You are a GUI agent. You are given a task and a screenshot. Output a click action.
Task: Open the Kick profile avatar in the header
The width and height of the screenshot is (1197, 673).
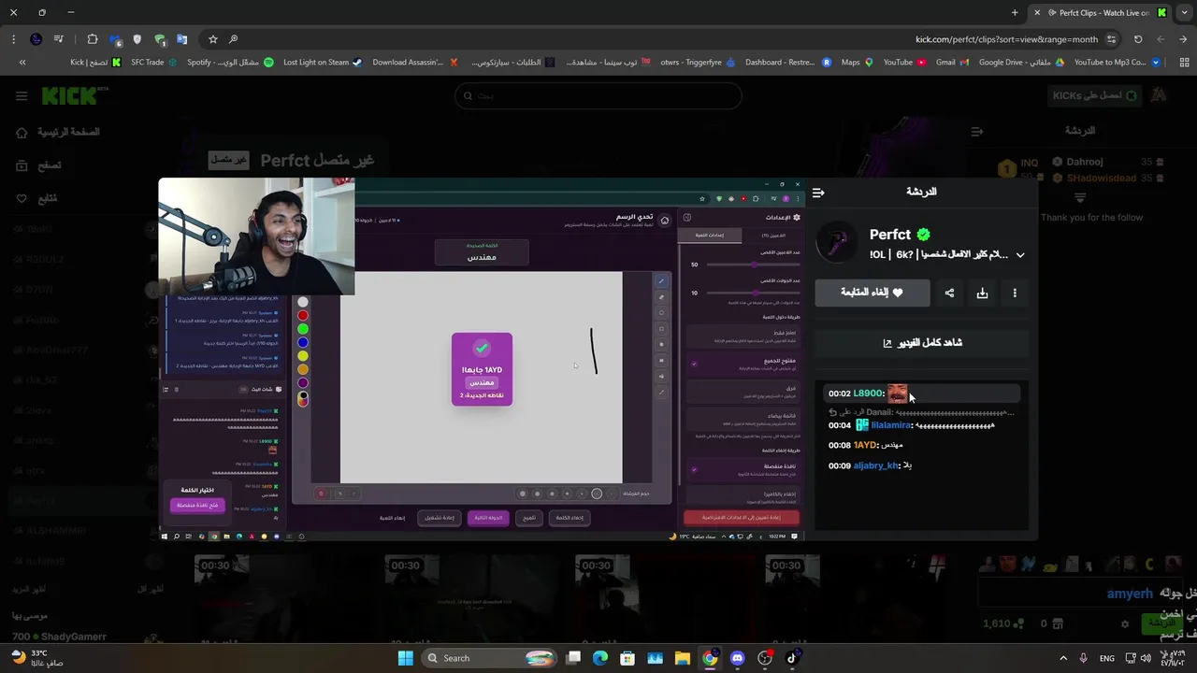tap(1159, 95)
